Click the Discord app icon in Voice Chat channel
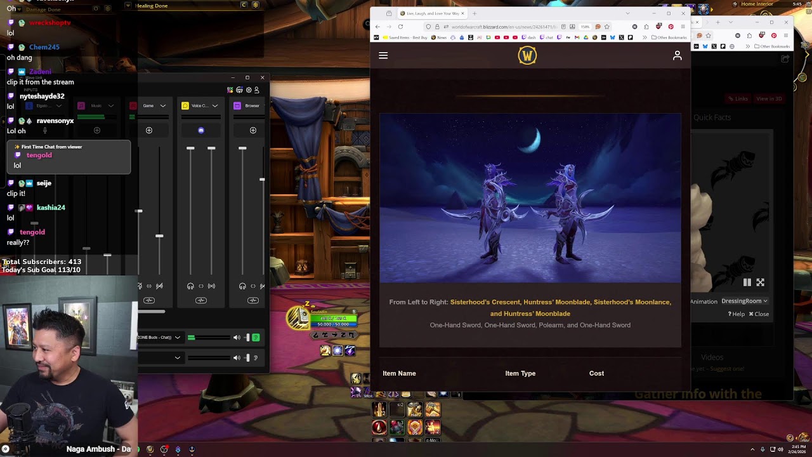 tap(201, 130)
